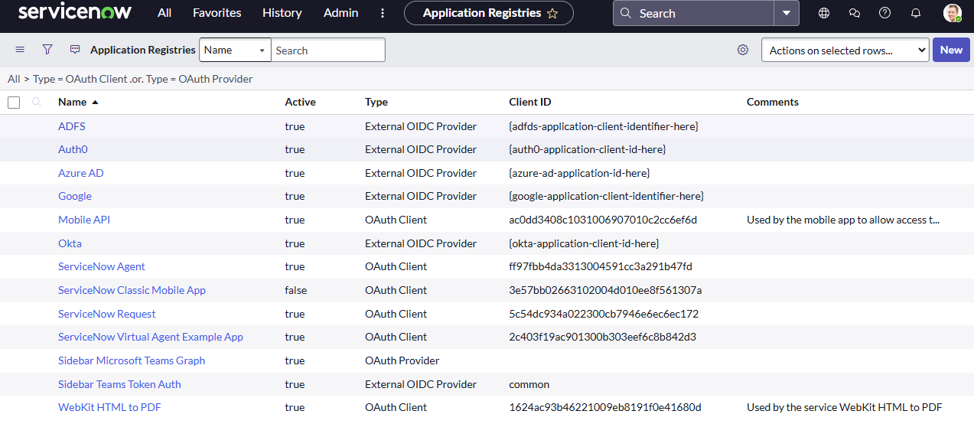This screenshot has width=974, height=437.
Task: Click {google-application-client-identifier-here} cell
Action: point(606,196)
